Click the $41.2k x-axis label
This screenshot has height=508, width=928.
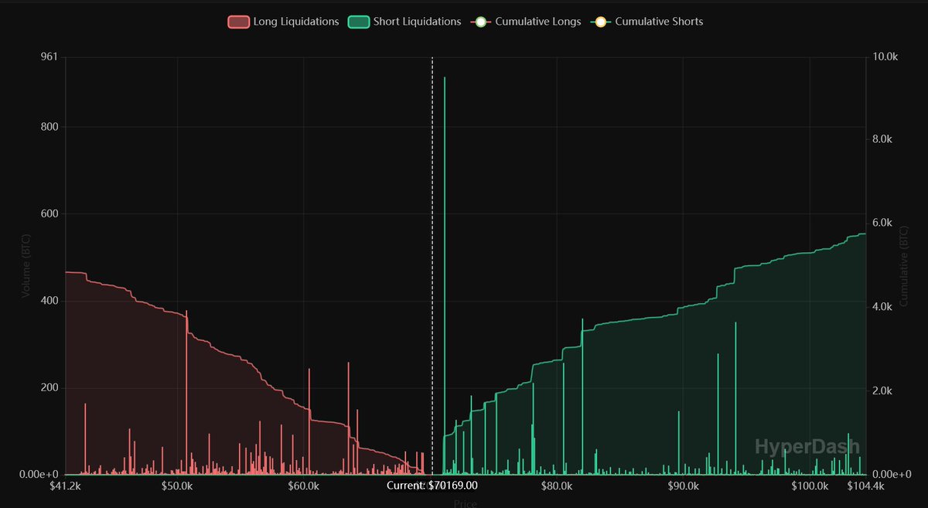pyautogui.click(x=65, y=486)
